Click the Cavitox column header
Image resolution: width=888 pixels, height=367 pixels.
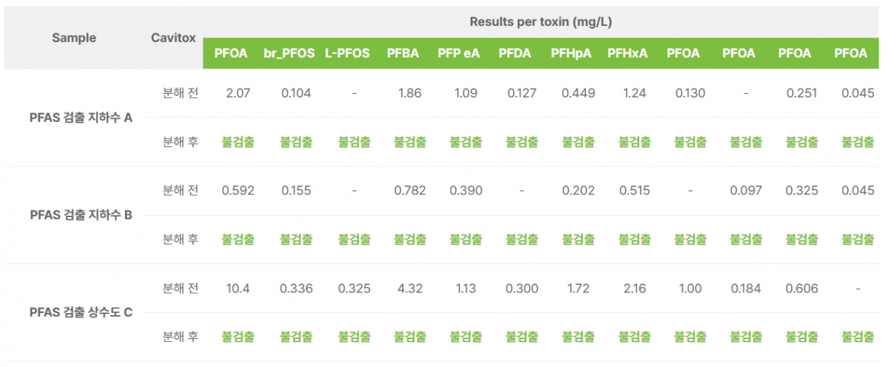[x=173, y=38]
